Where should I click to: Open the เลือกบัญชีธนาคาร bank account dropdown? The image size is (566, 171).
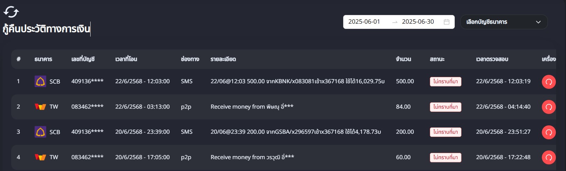tap(504, 22)
